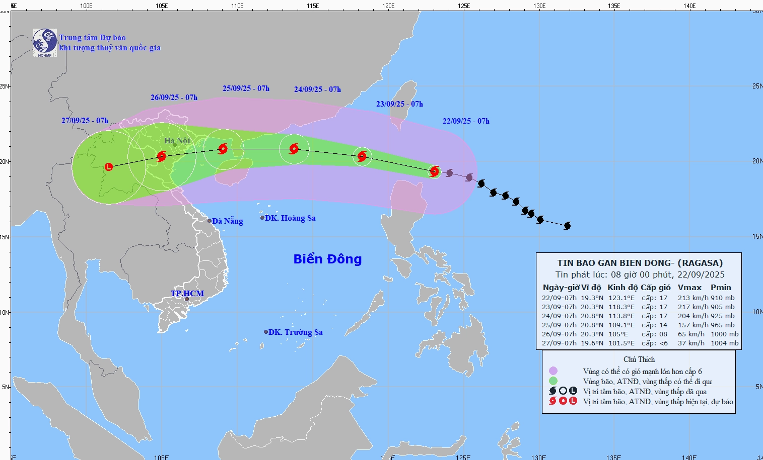Click the forecast storm icon for 26/09

click(x=161, y=156)
